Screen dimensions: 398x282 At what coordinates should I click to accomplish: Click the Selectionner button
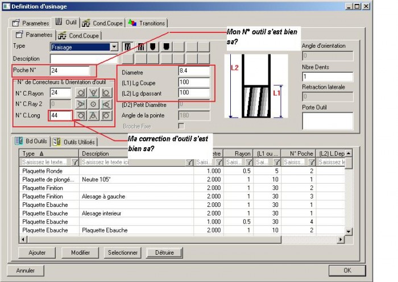tap(123, 252)
